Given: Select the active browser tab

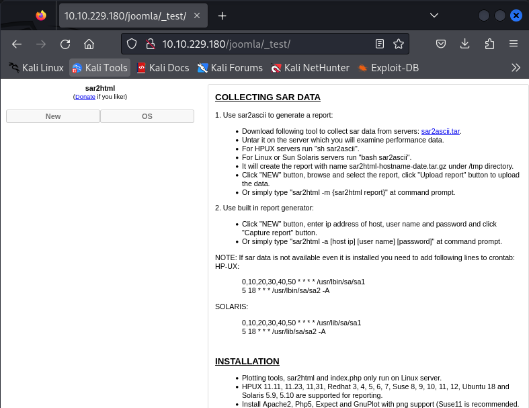Looking at the screenshot, I should point(133,15).
